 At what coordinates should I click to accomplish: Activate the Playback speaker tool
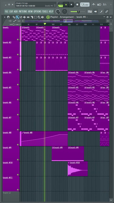click(x=43, y=17)
